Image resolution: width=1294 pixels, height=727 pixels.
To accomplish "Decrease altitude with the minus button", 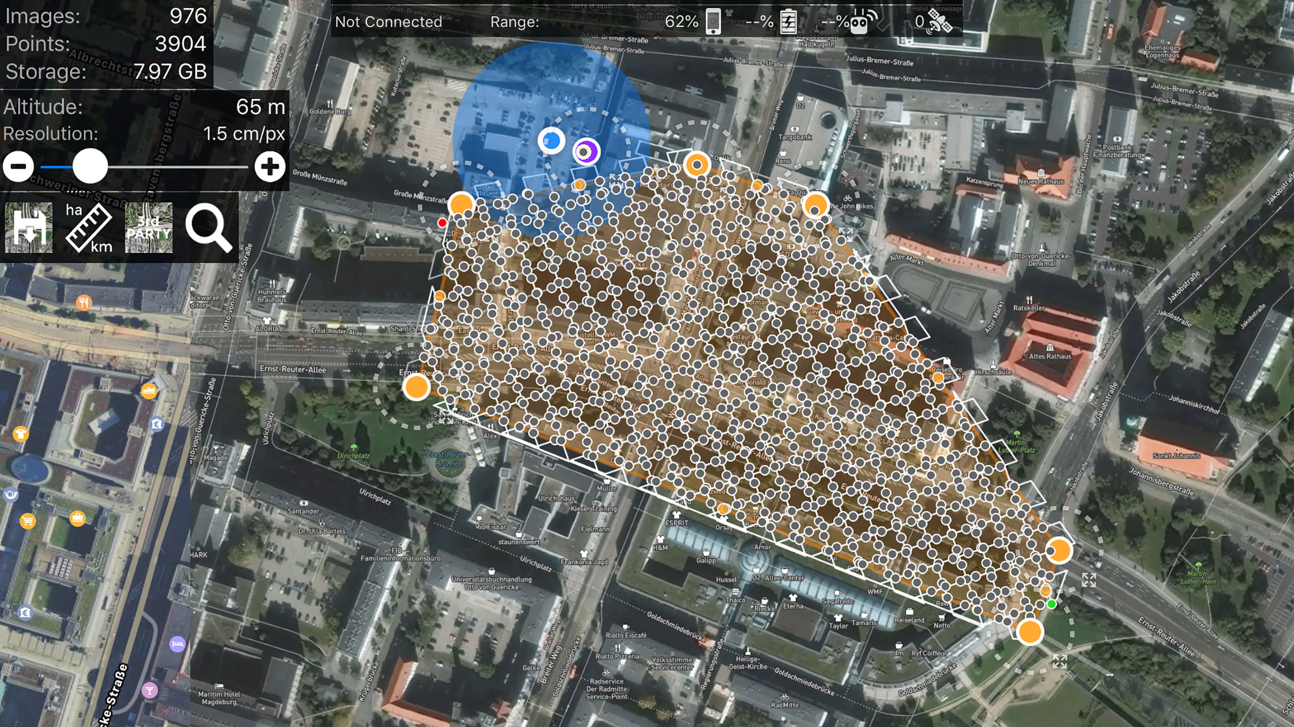I will 19,167.
